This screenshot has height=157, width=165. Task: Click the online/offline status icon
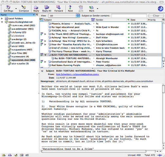pyautogui.click(x=159, y=155)
